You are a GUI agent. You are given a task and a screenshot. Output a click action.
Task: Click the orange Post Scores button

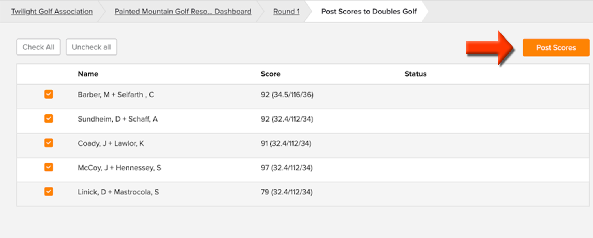[556, 47]
